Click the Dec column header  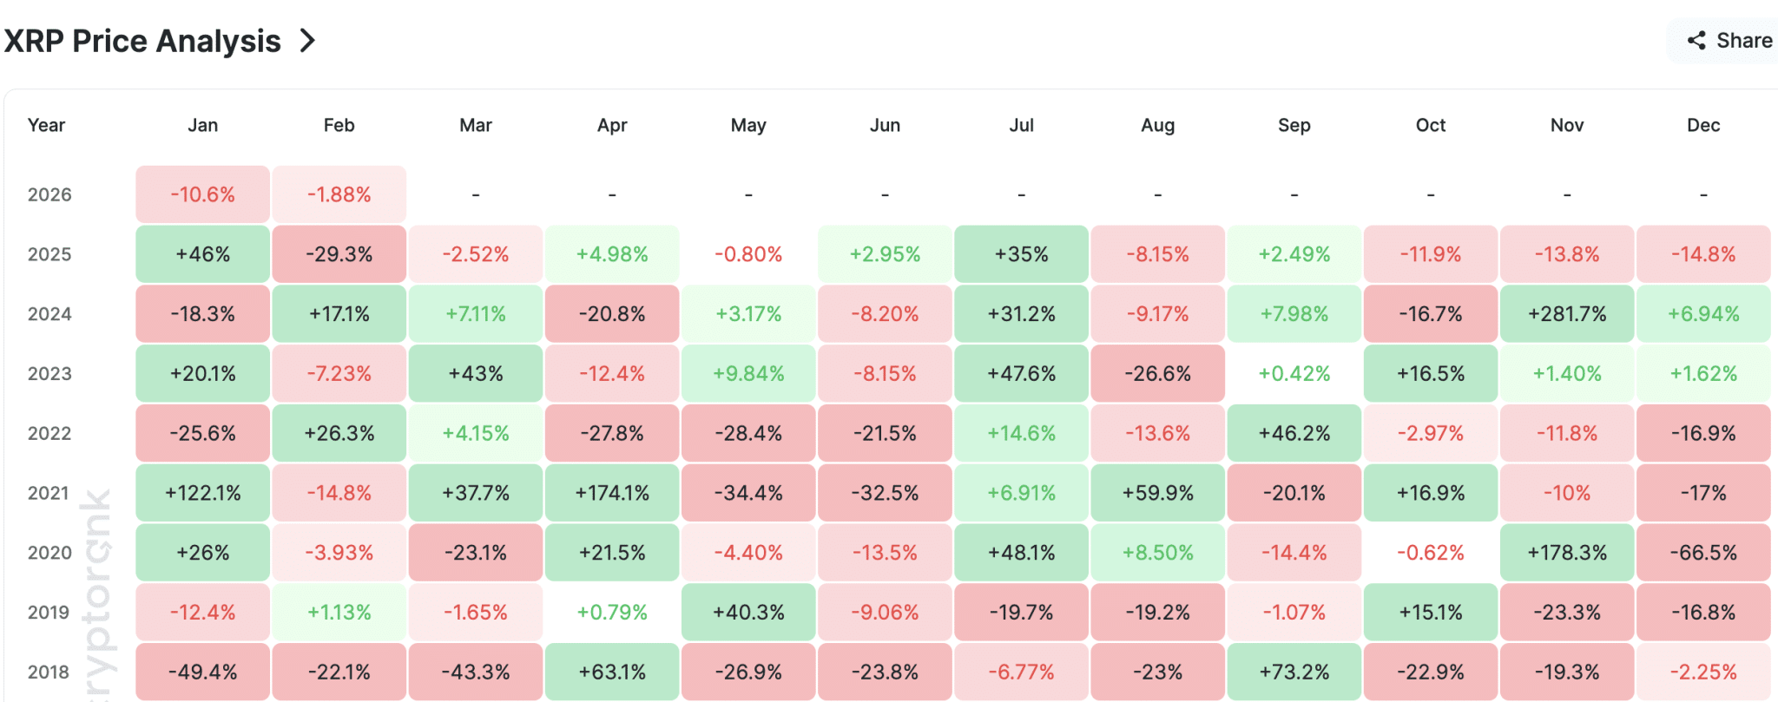click(1702, 125)
